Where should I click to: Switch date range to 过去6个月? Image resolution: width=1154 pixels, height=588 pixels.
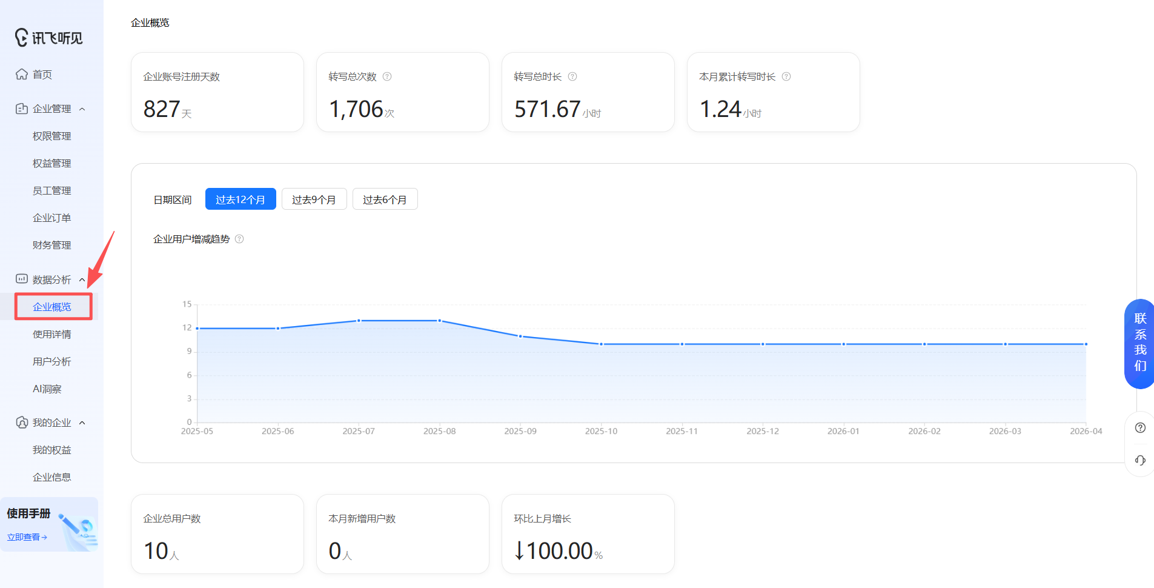click(385, 199)
